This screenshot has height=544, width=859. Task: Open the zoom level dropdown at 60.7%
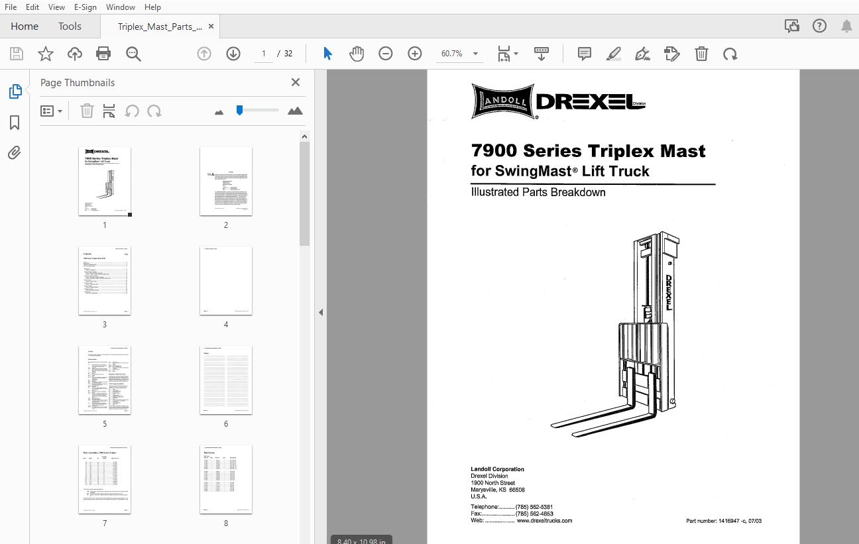point(459,54)
